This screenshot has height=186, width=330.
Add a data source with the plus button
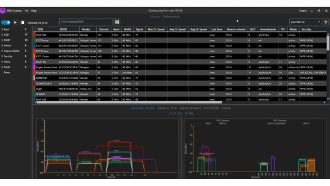[x=326, y=22]
